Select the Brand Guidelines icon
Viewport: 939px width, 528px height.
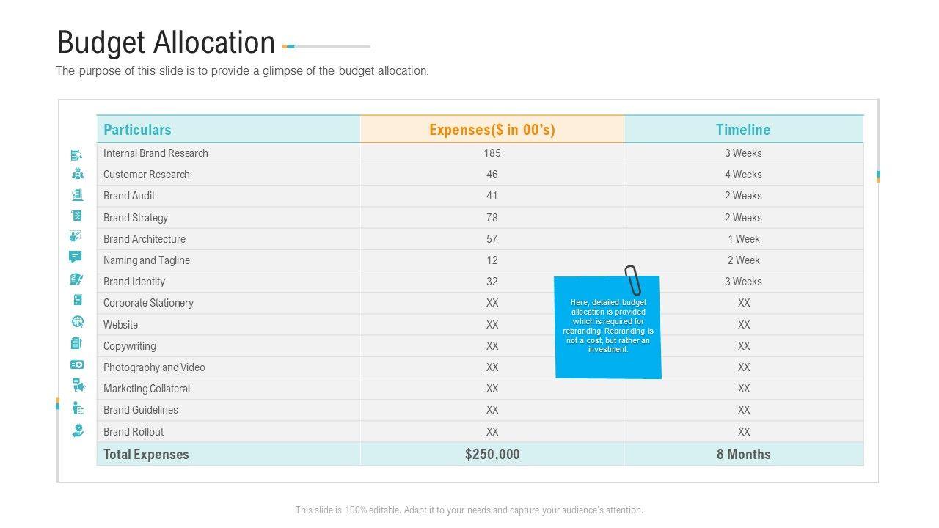[x=78, y=408]
